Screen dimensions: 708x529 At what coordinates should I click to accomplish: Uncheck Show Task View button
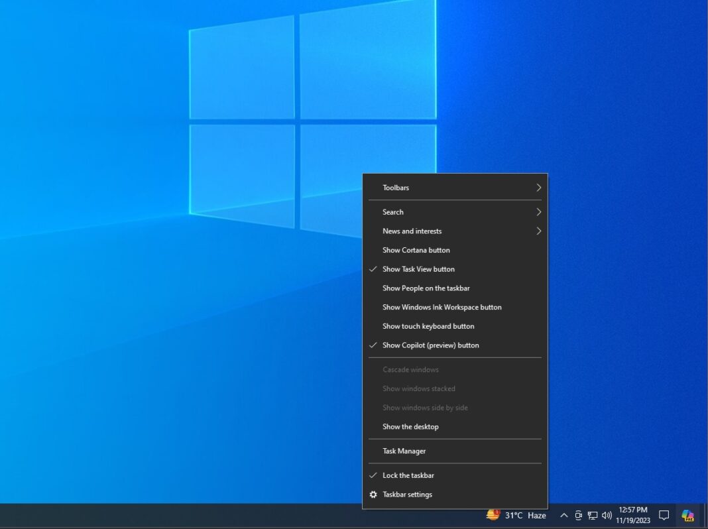[x=418, y=269]
